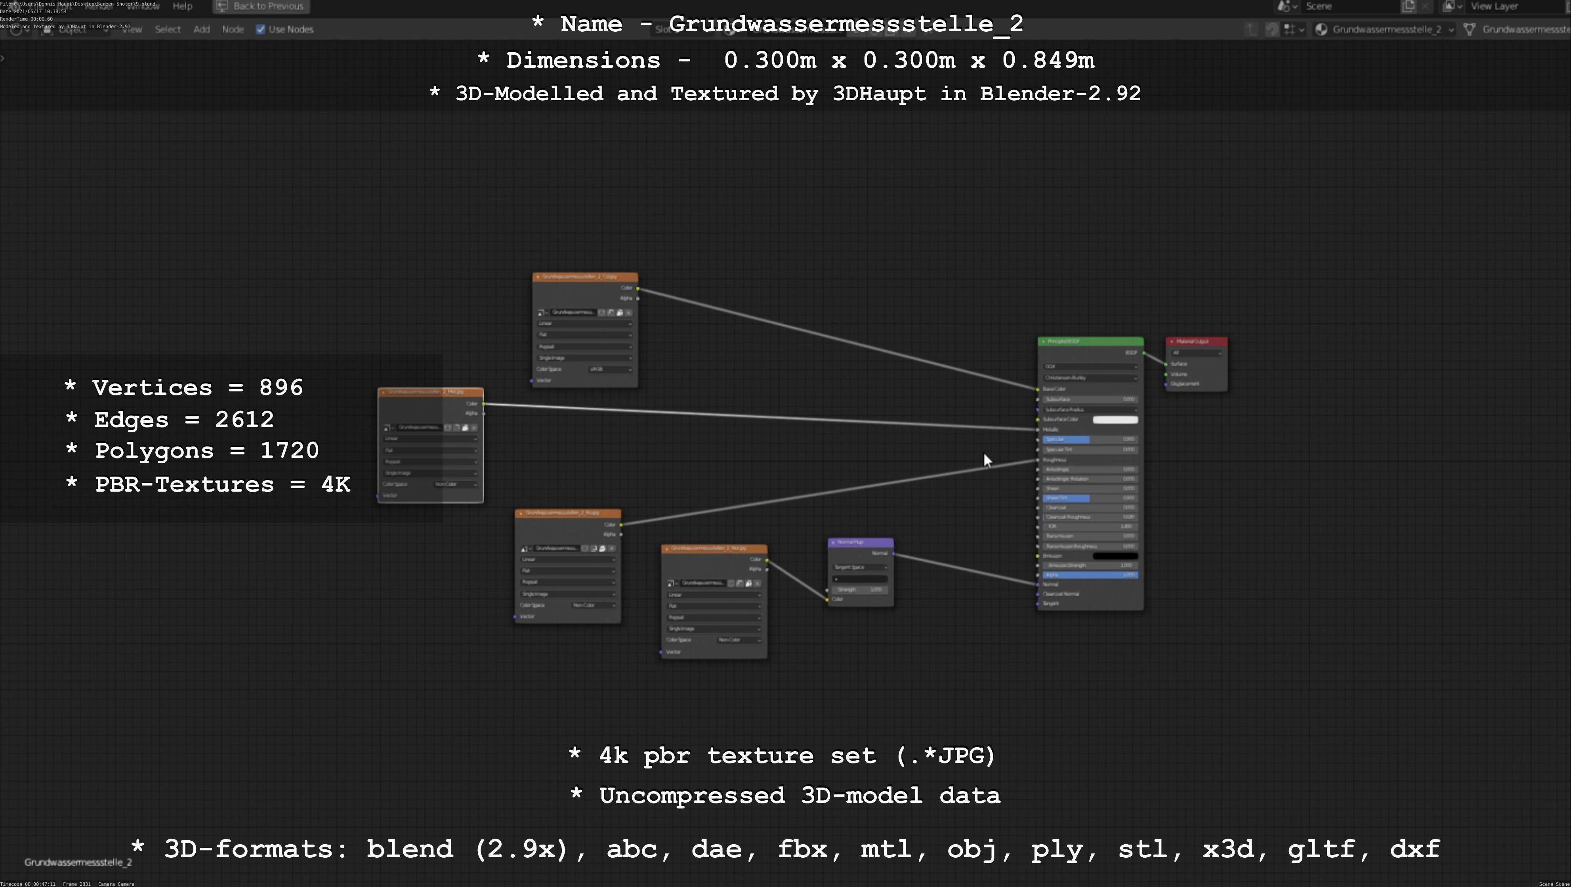Click the node tree icon at far right
1571x887 pixels.
click(1469, 29)
